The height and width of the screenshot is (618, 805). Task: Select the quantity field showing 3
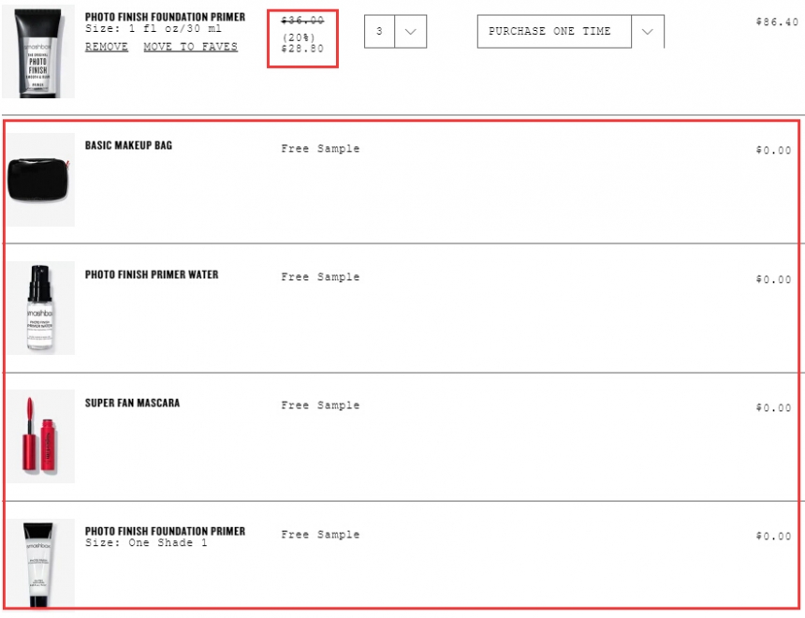379,31
